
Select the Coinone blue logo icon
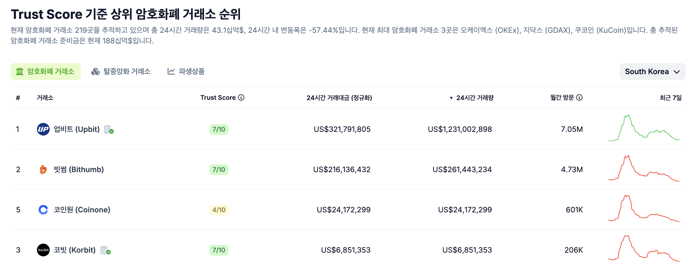43,210
